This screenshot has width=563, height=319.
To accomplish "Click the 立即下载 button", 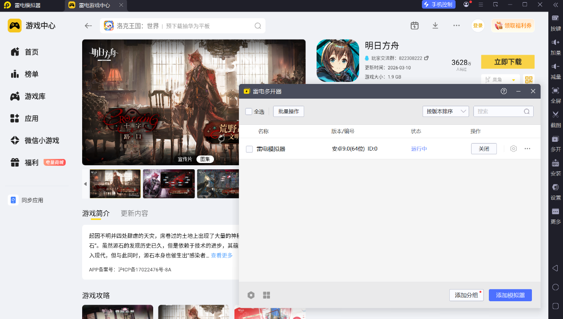I will 507,62.
